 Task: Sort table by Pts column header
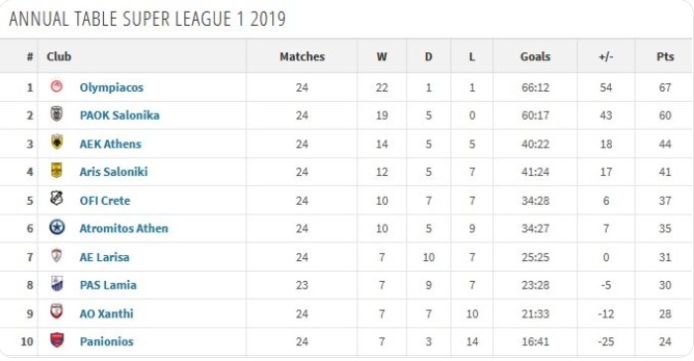coord(665,56)
